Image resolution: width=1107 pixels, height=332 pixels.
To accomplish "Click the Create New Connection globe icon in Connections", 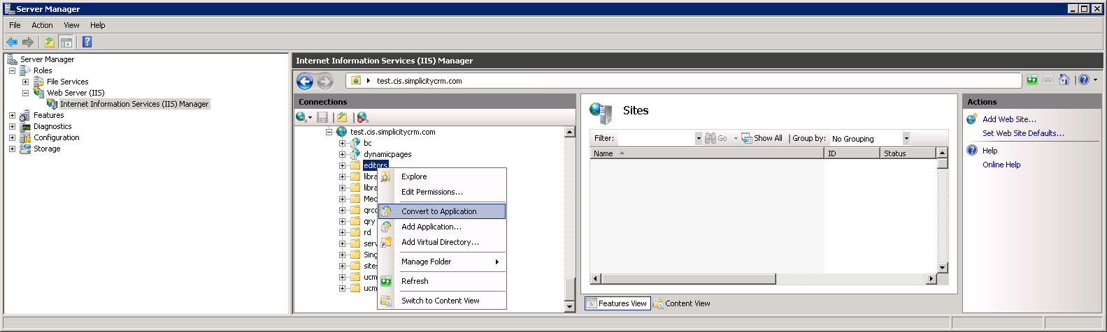I will pyautogui.click(x=301, y=117).
